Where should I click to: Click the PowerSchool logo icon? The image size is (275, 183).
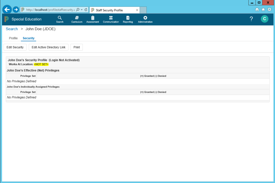coord(7,19)
